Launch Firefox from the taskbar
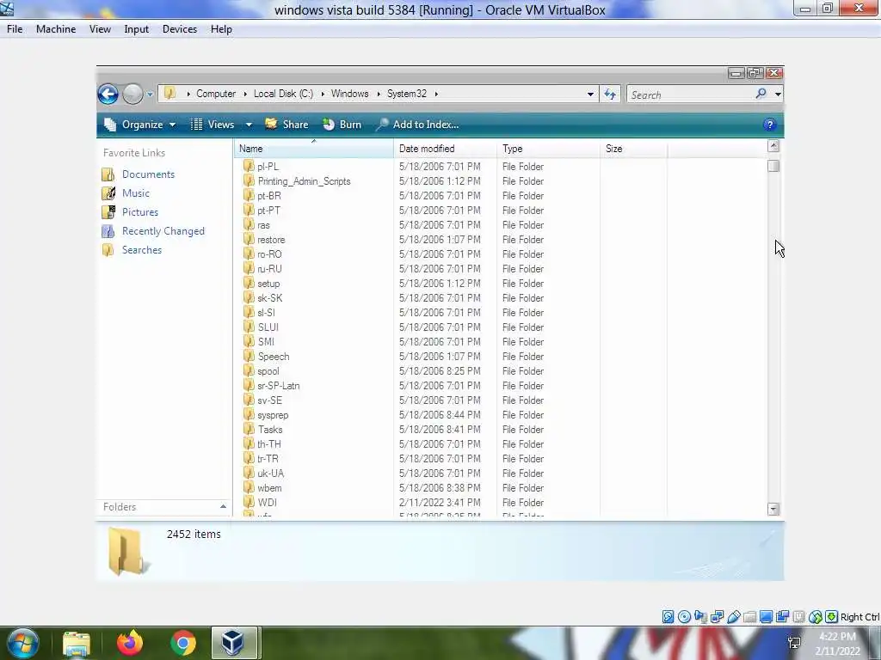Viewport: 881px width, 660px height. coord(130,643)
